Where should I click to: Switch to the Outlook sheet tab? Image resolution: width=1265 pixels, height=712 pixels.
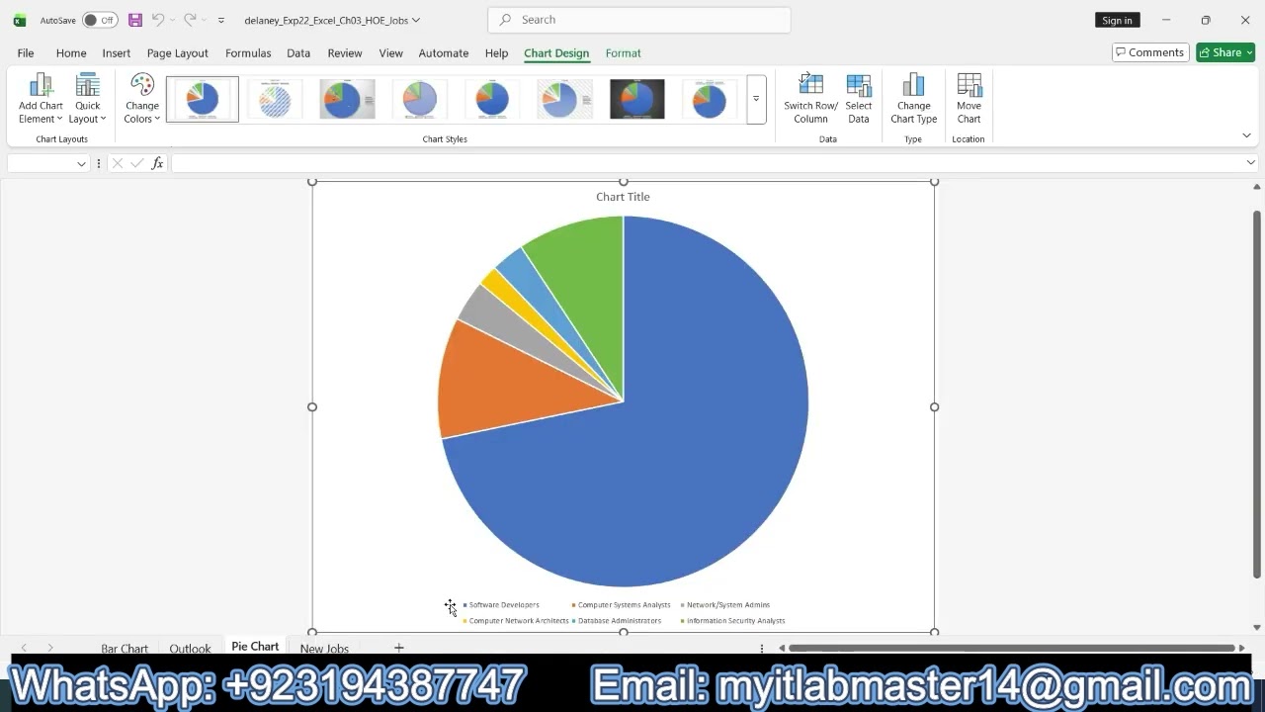(190, 649)
